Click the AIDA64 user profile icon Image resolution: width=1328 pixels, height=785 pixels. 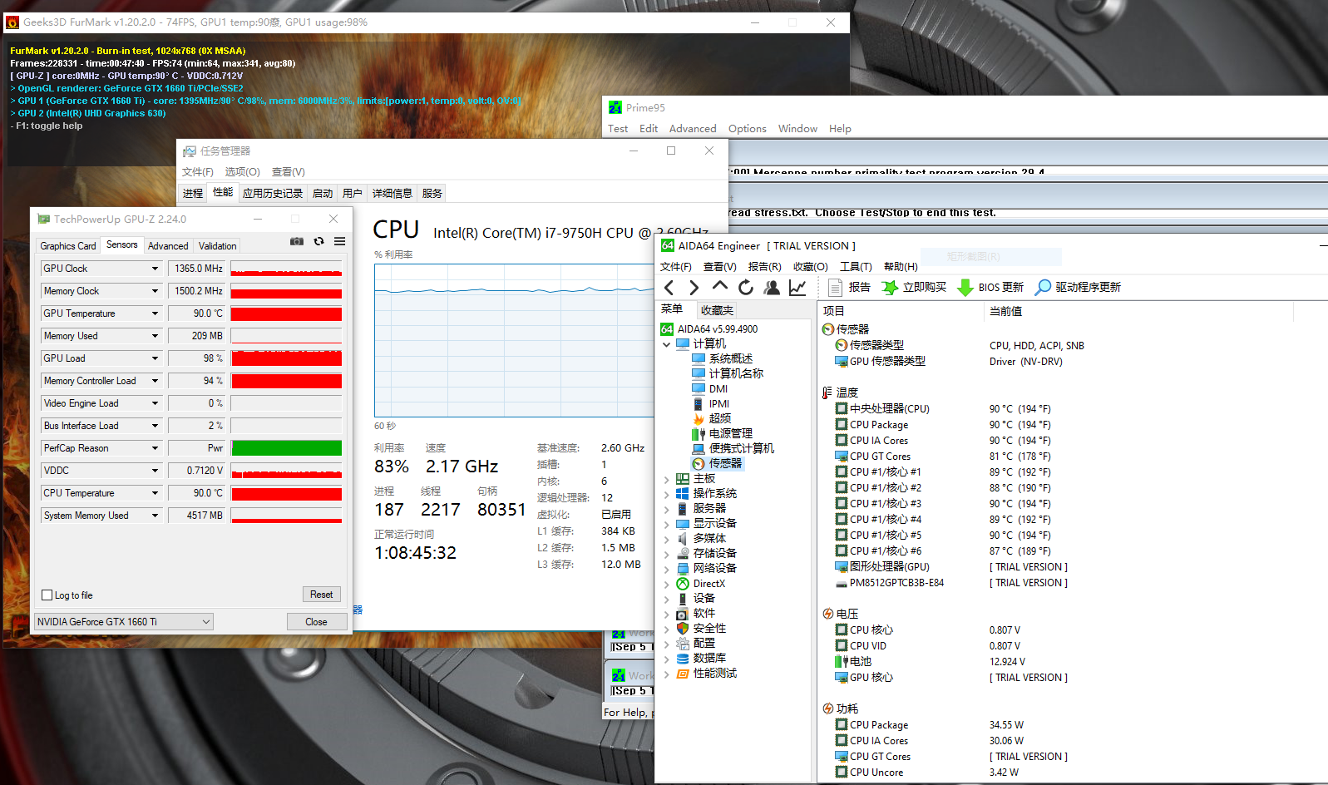[772, 288]
